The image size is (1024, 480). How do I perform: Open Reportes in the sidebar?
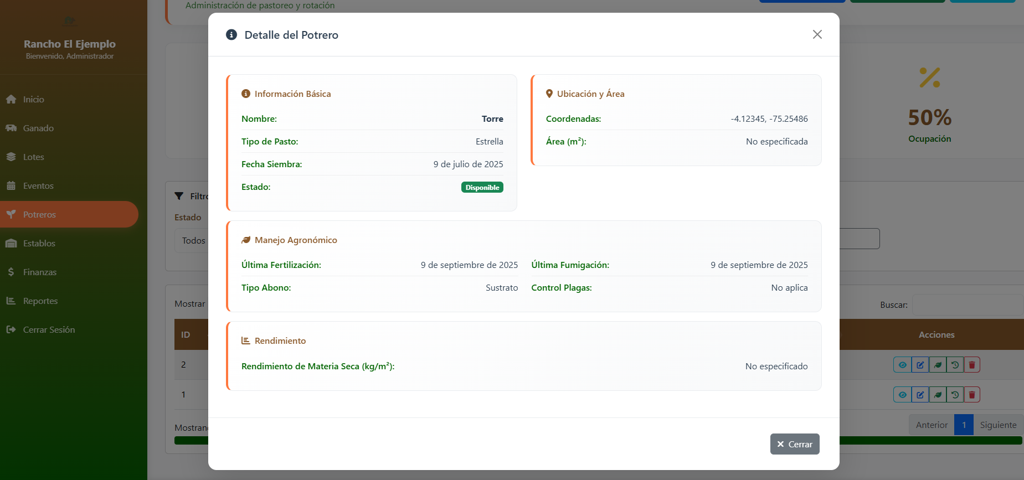tap(40, 301)
